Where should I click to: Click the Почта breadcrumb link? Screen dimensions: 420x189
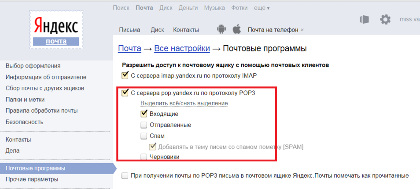tap(129, 49)
